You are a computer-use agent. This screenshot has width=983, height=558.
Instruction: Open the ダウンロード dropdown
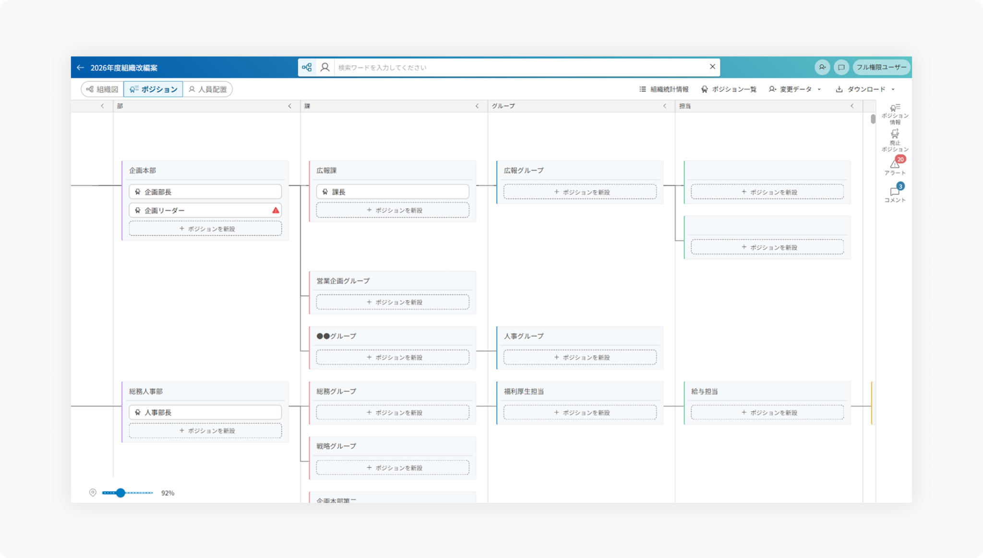(x=865, y=89)
